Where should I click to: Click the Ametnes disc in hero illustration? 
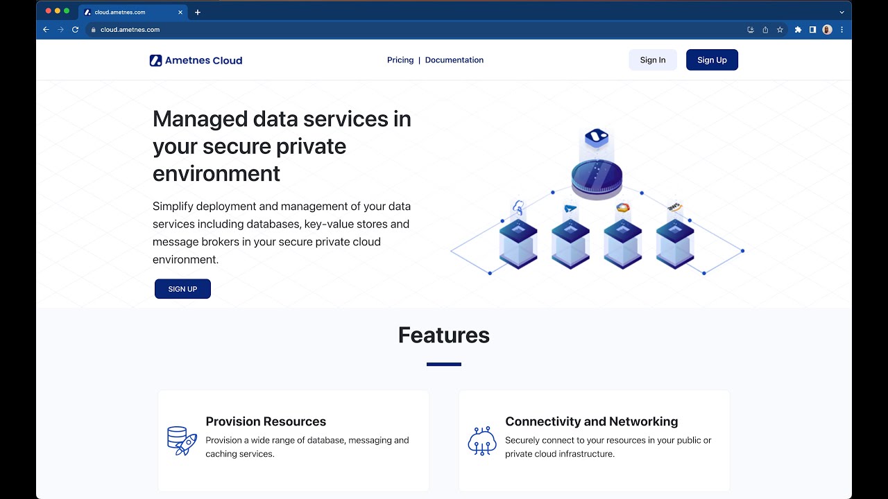coord(597,179)
